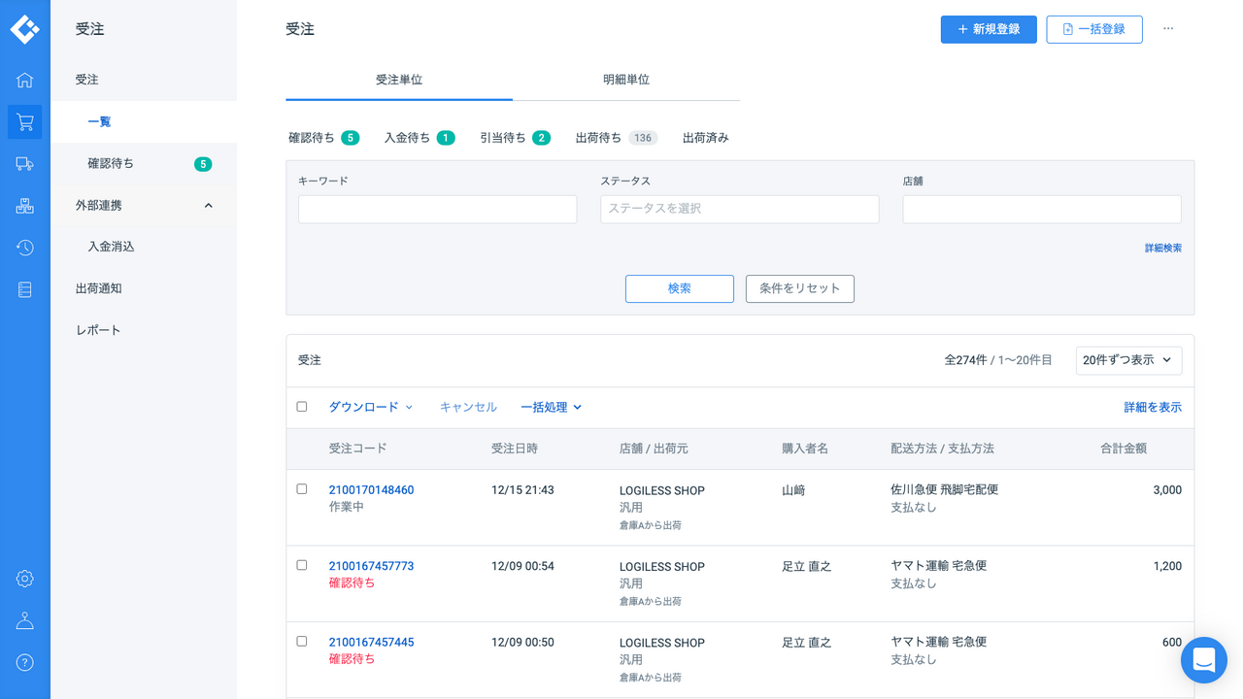Viewport: 1243px width, 699px height.
Task: Check the checkbox for order 2100167457773
Action: (301, 566)
